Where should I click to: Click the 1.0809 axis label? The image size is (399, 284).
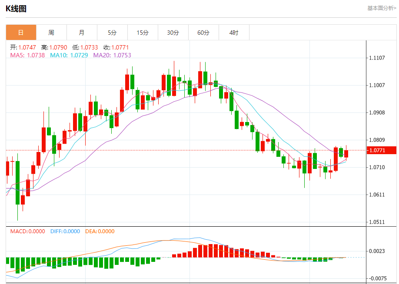pyautogui.click(x=377, y=140)
